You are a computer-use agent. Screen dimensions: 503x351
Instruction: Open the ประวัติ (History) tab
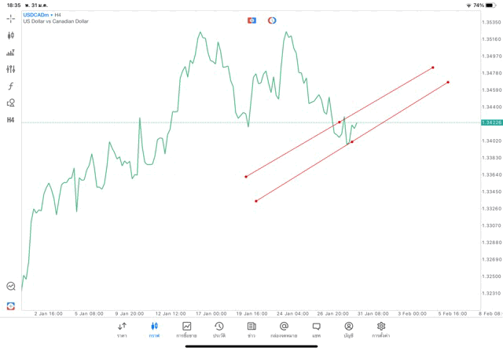pos(219,329)
